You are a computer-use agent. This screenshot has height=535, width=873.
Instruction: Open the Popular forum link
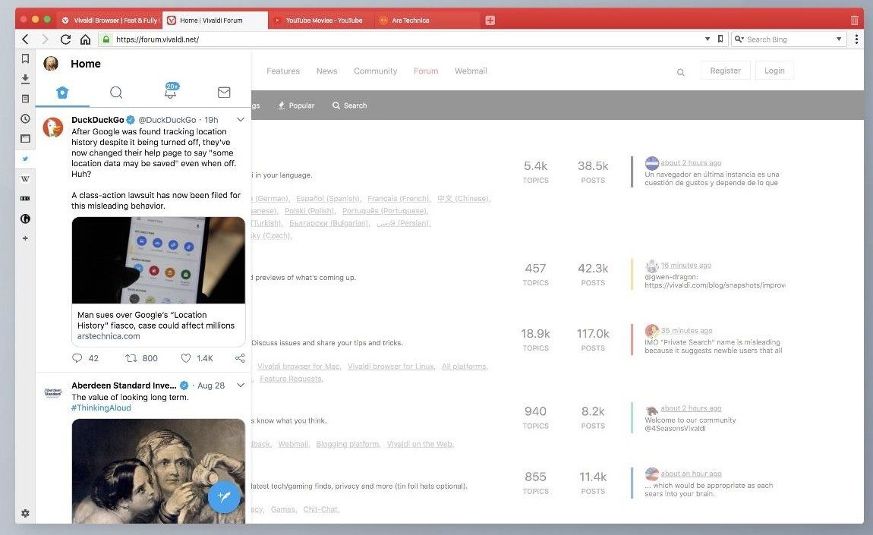click(x=296, y=105)
